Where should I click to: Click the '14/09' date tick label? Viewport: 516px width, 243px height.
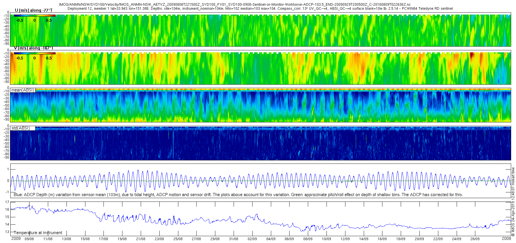tap(364, 239)
